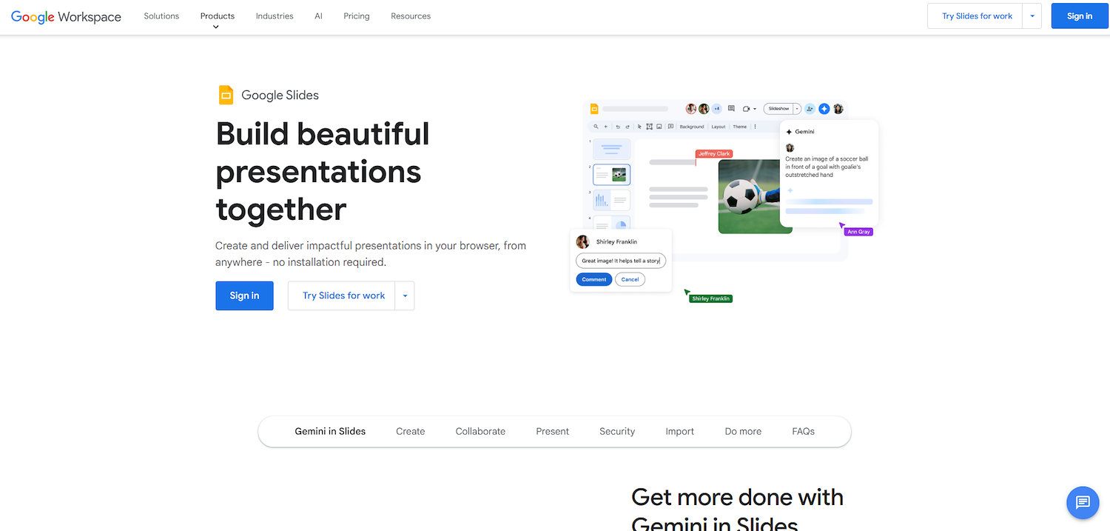The image size is (1110, 531).
Task: Click the purple Ann Gray cursor label
Action: point(858,232)
